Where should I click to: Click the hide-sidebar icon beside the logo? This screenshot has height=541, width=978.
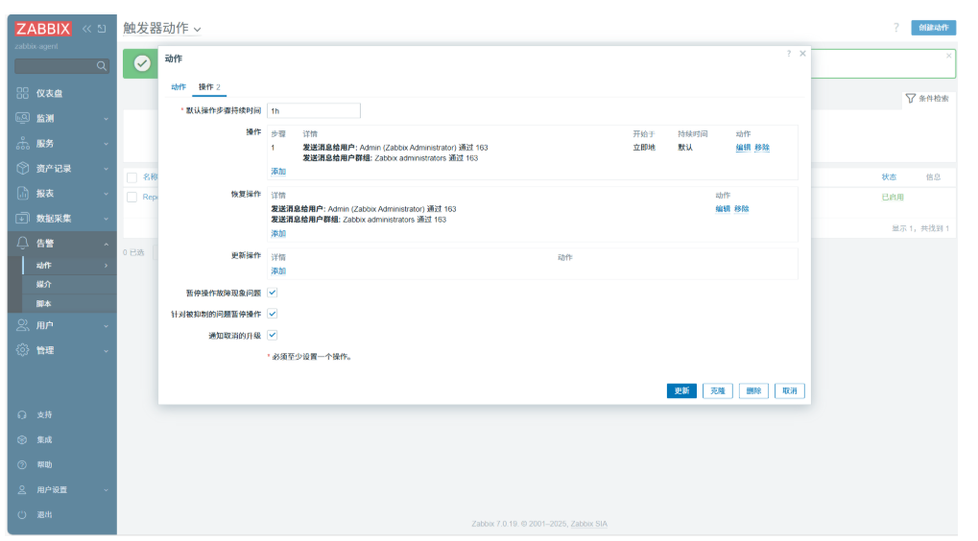click(x=102, y=29)
